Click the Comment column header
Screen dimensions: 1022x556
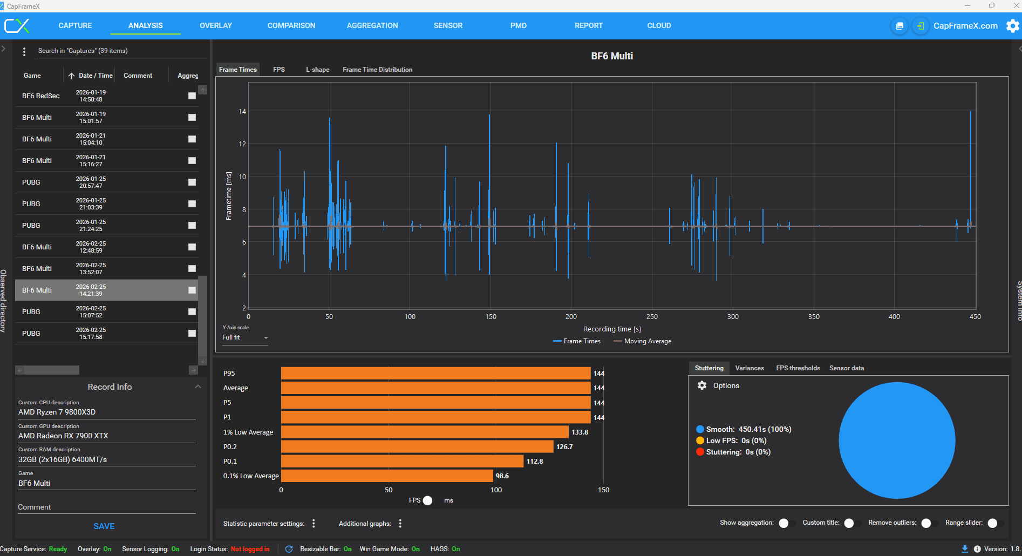[138, 76]
